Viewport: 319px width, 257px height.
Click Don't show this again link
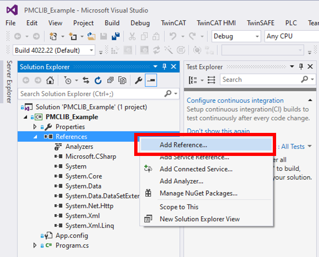point(218,131)
